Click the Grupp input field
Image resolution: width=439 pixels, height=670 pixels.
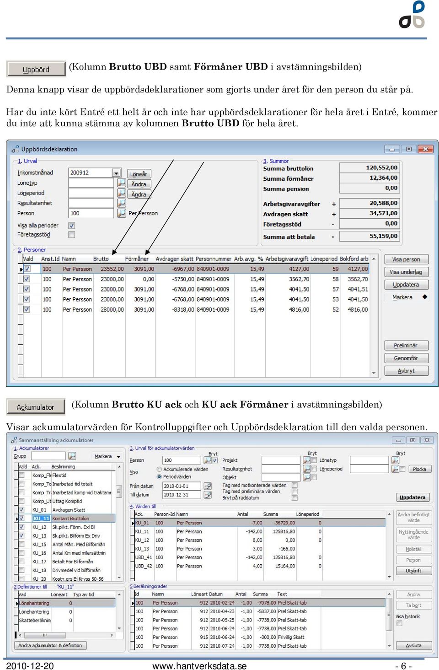[x=48, y=456]
